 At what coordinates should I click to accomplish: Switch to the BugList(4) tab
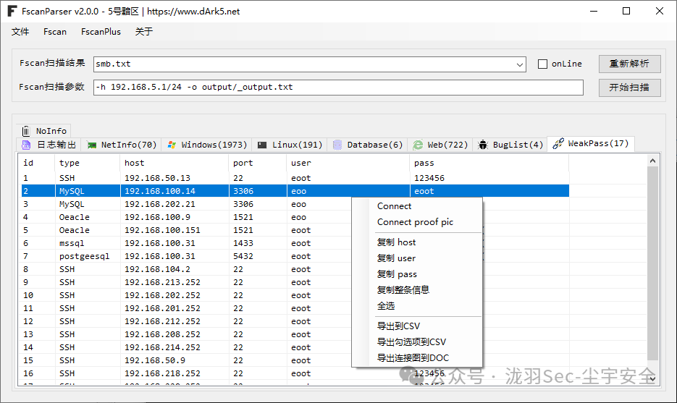coord(510,145)
